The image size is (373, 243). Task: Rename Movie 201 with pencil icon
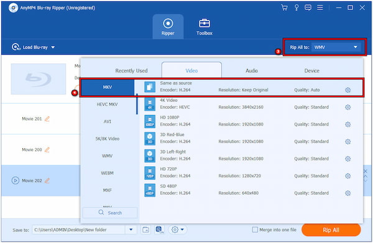click(47, 119)
